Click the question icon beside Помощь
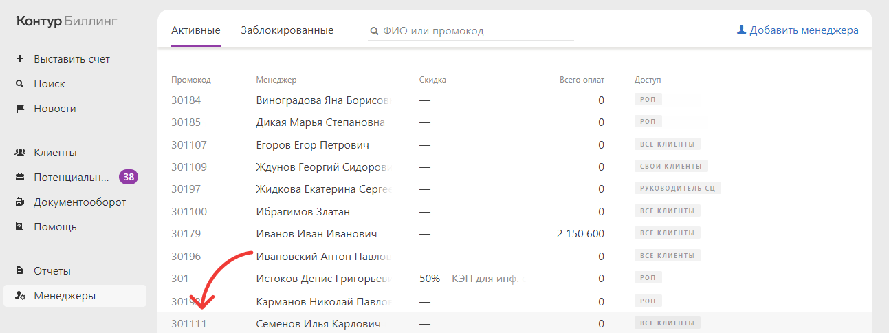The image size is (889, 333). (20, 227)
